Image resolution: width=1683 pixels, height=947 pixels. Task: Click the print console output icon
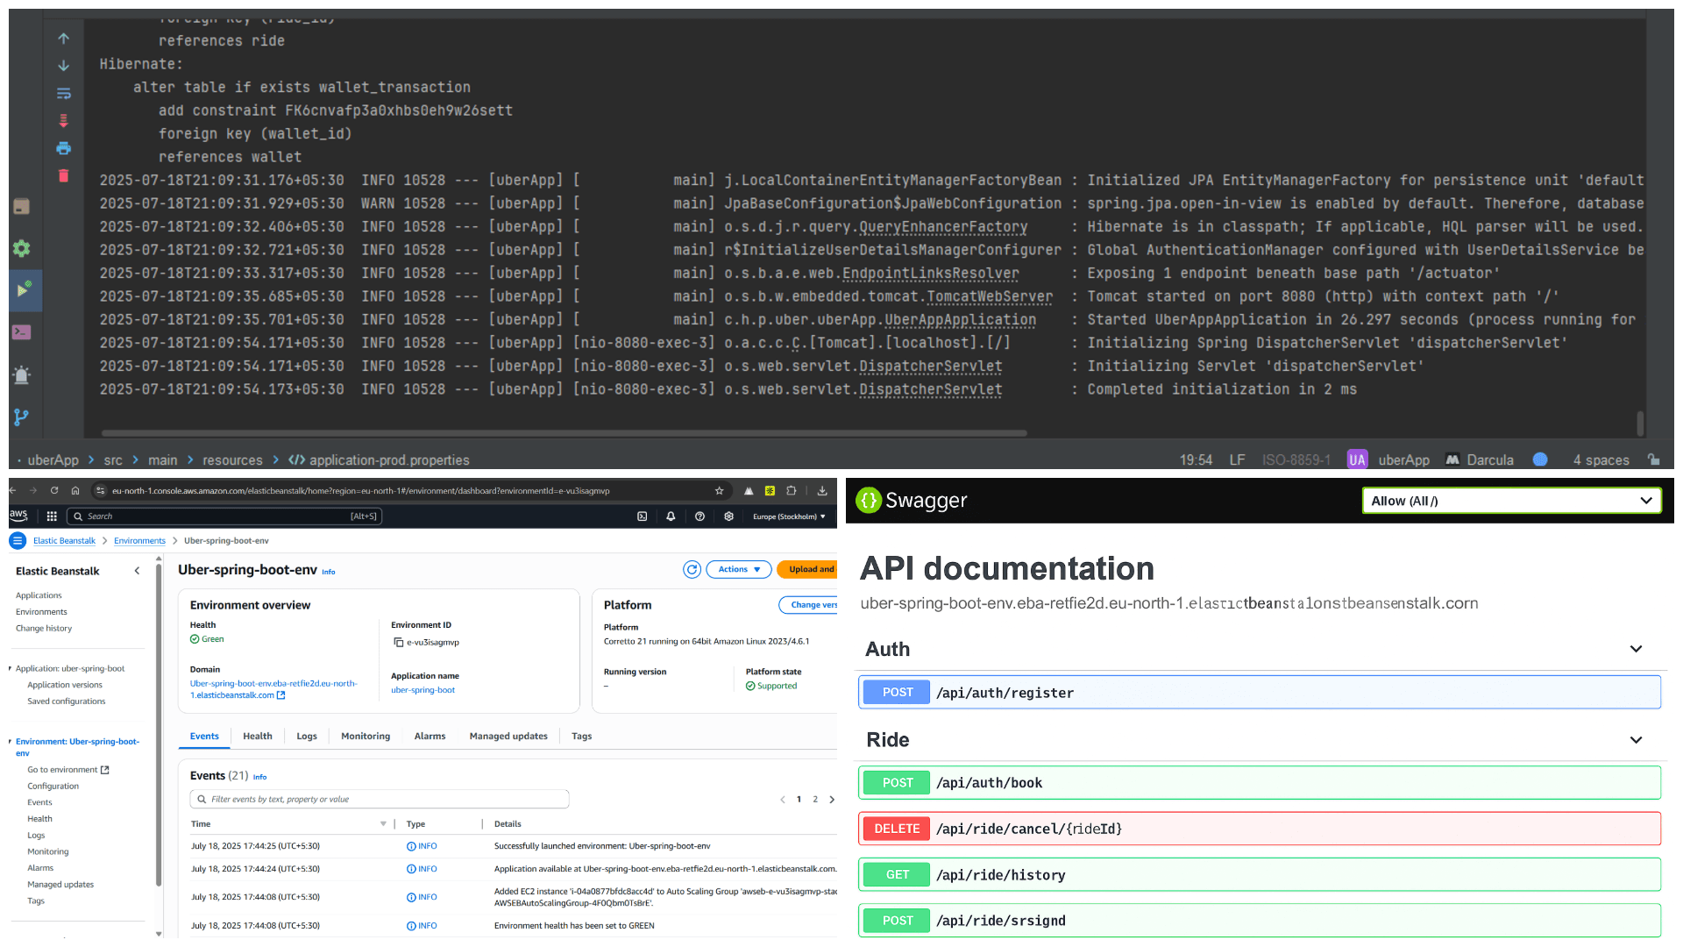point(64,148)
